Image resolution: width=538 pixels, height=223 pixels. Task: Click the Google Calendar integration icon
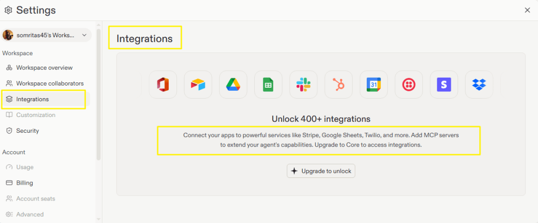pyautogui.click(x=374, y=84)
